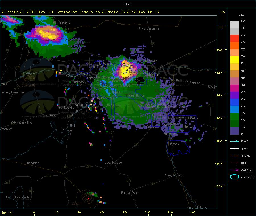The height and width of the screenshot is (216, 256).
Task: Click the '-20' km tick on horizontal axis
Action: point(11,212)
